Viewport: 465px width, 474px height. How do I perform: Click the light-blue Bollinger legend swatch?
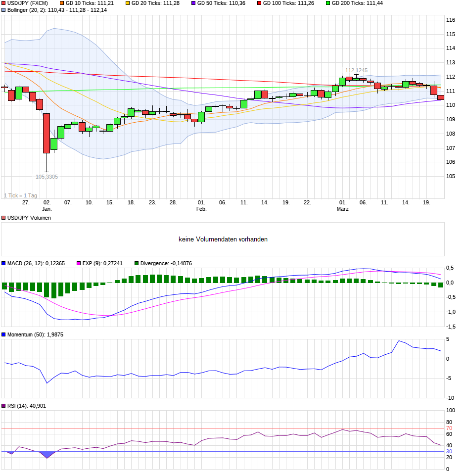click(x=3, y=10)
